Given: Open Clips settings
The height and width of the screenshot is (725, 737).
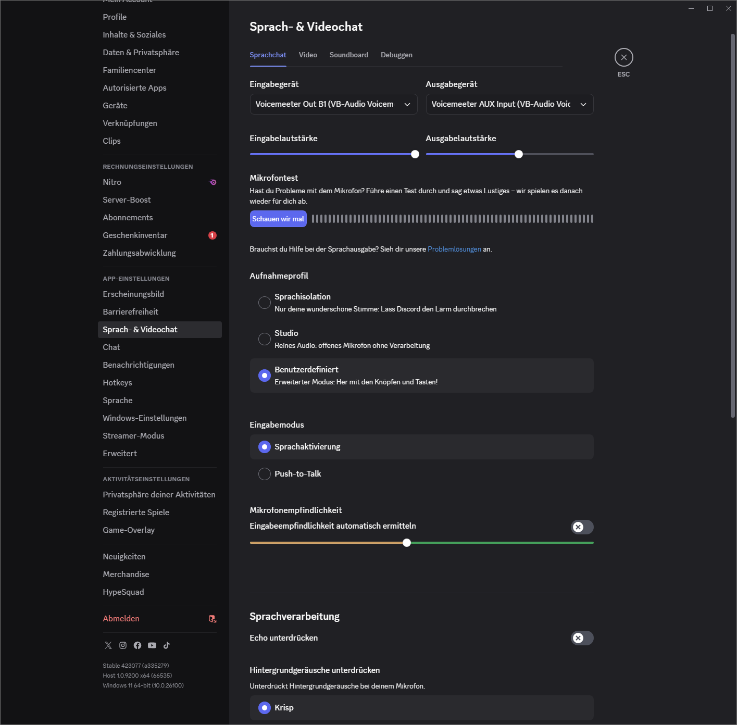Looking at the screenshot, I should [x=159, y=141].
